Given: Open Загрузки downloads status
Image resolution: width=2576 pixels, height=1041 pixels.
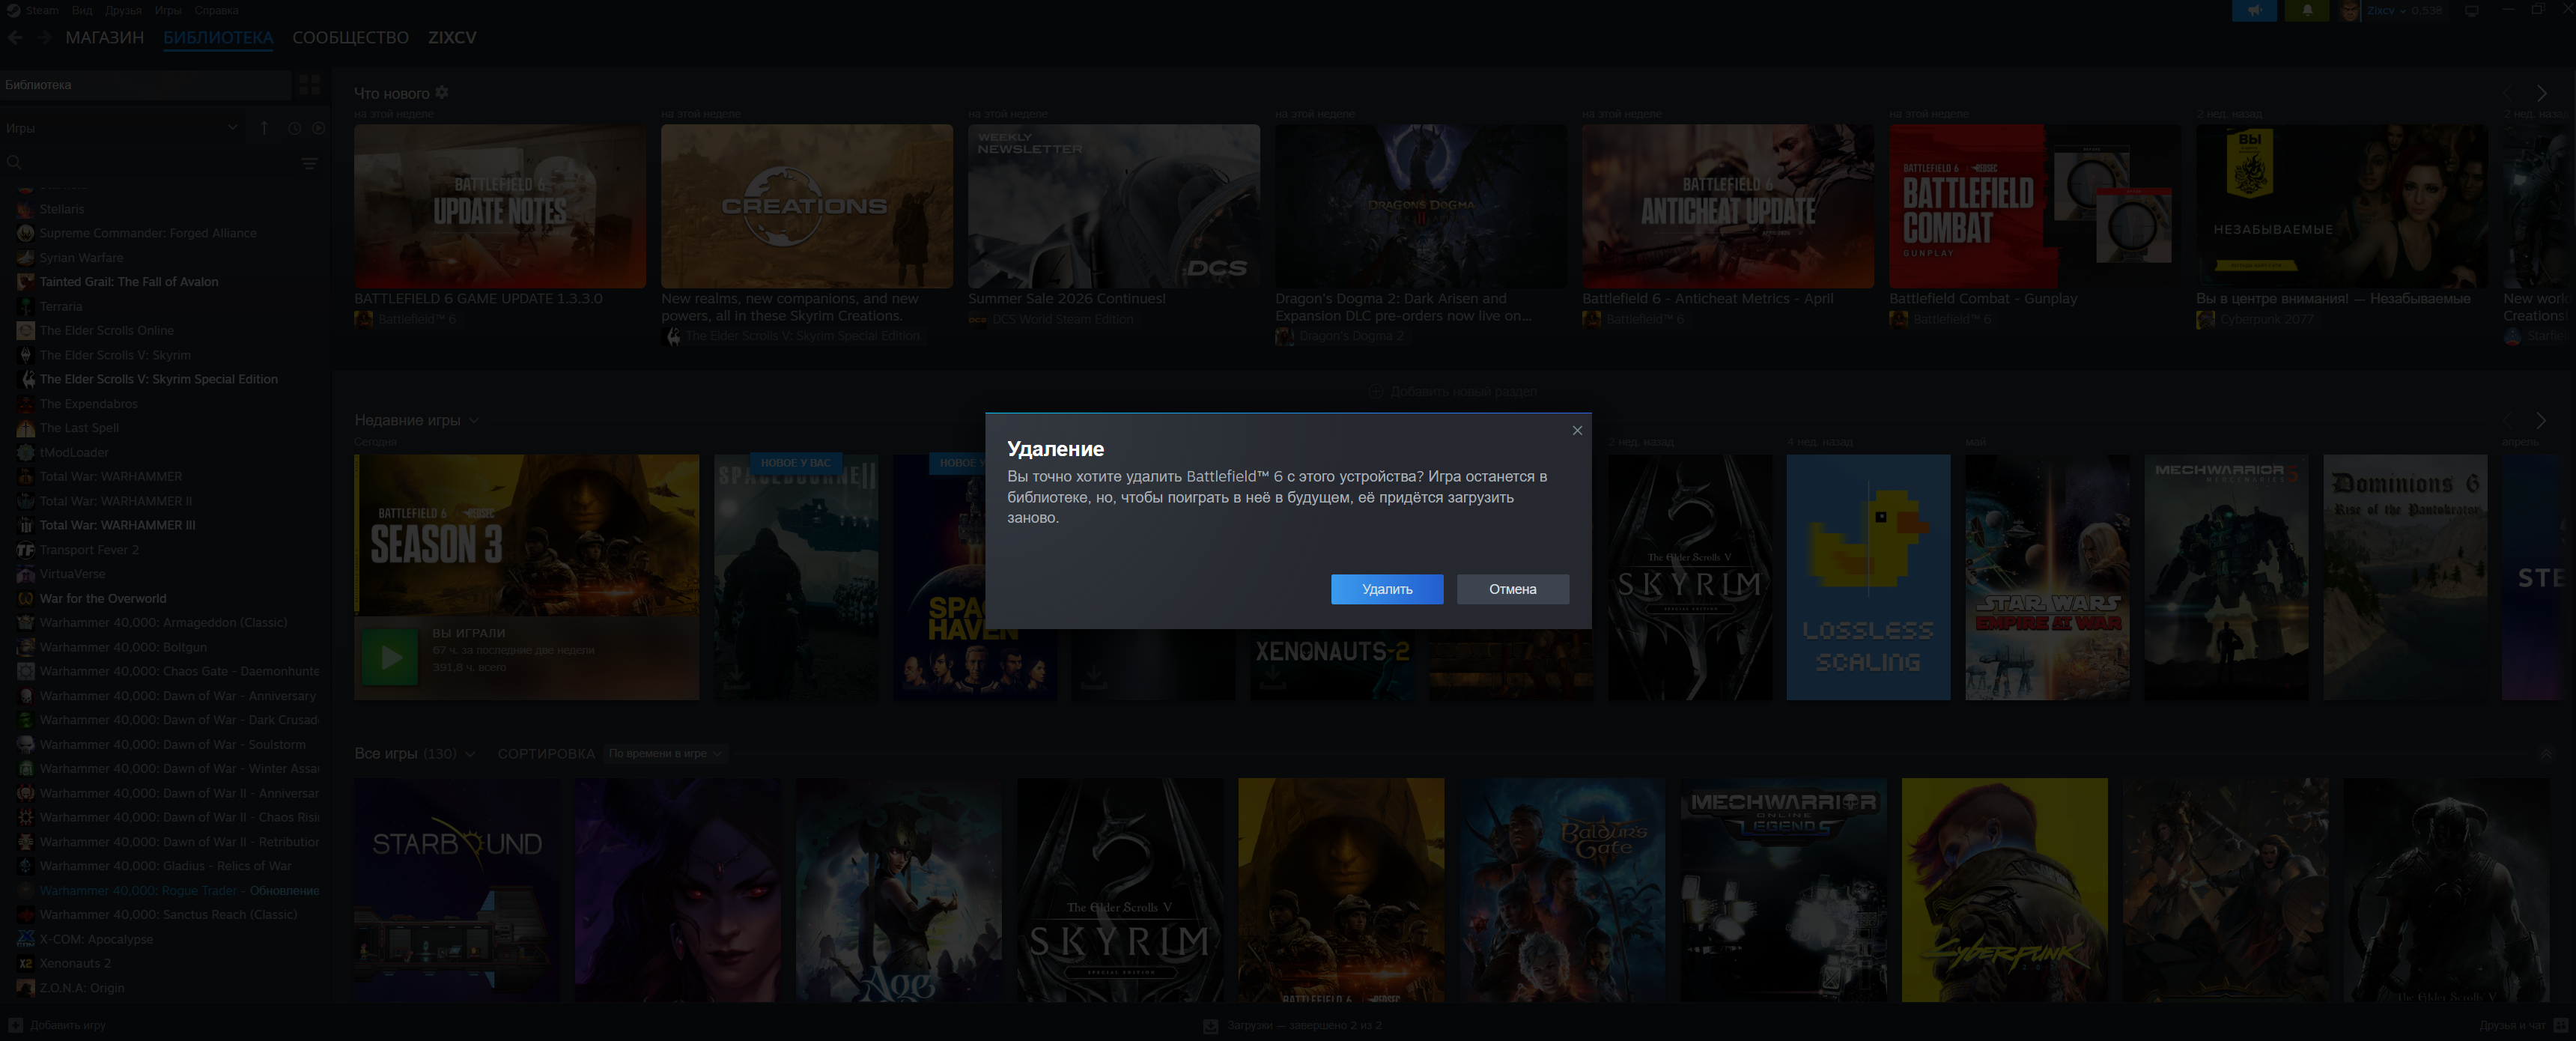Looking at the screenshot, I should [x=1293, y=1025].
